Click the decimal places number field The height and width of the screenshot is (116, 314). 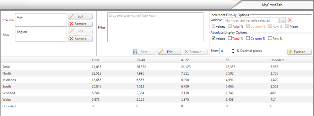(225, 51)
